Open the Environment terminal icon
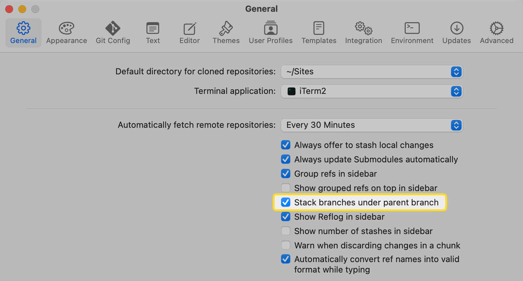523x281 pixels. [412, 28]
